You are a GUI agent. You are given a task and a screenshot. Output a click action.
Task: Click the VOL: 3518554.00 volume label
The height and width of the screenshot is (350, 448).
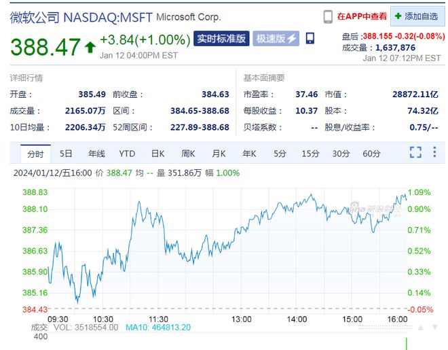[x=86, y=328]
